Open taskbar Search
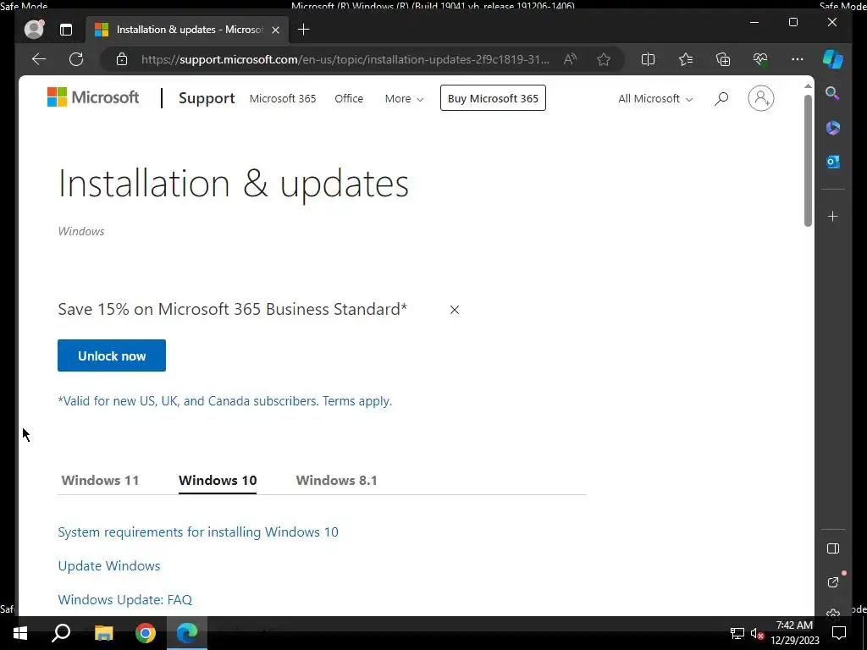The width and height of the screenshot is (867, 650). tap(61, 633)
